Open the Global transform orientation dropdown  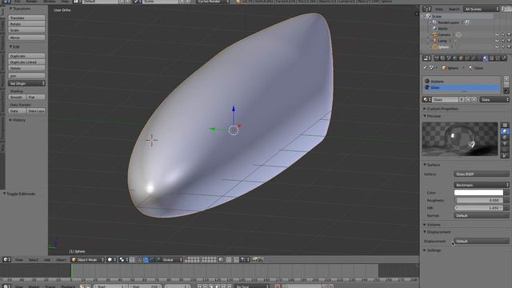pyautogui.click(x=173, y=259)
